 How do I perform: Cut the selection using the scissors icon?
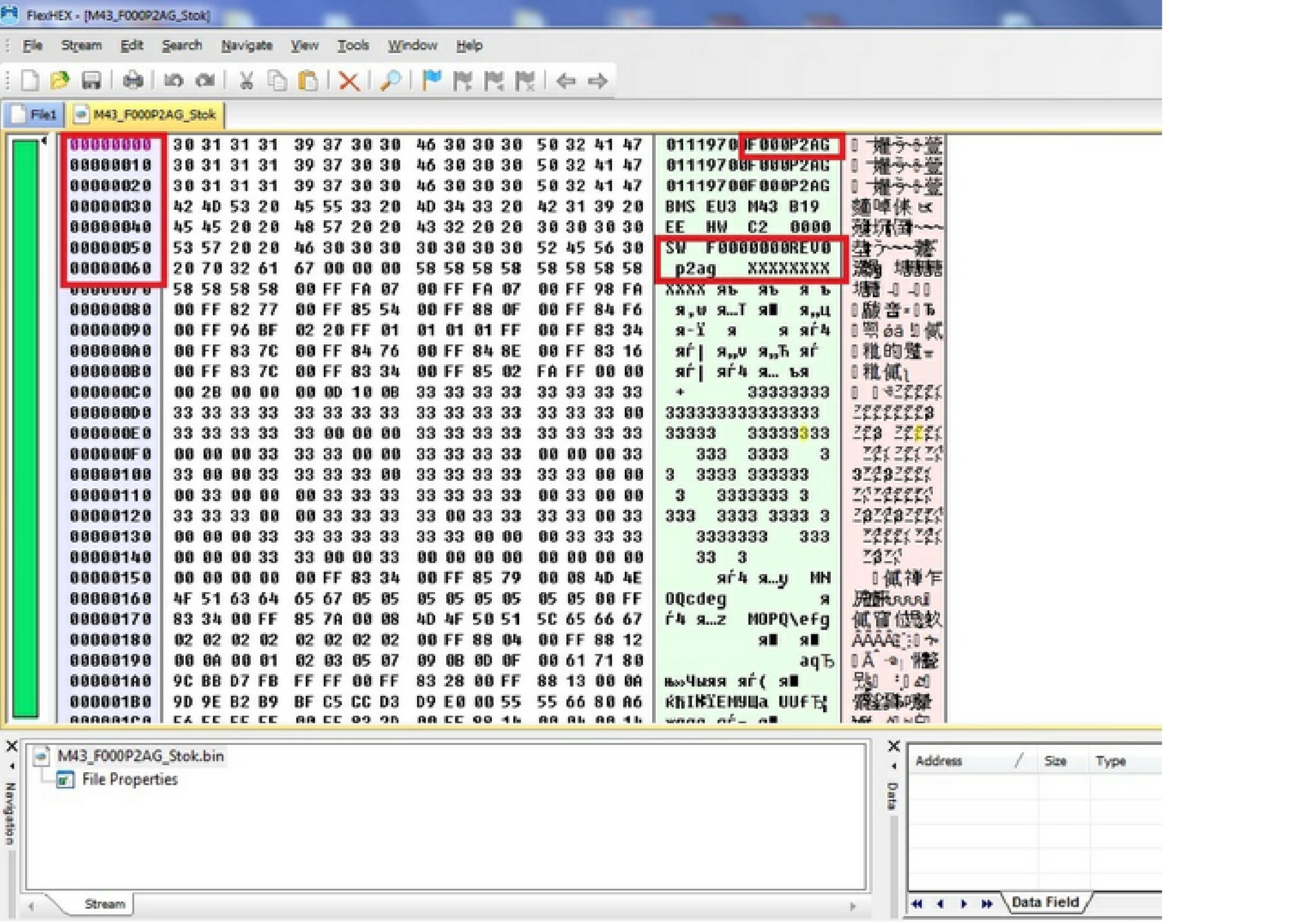pos(246,80)
